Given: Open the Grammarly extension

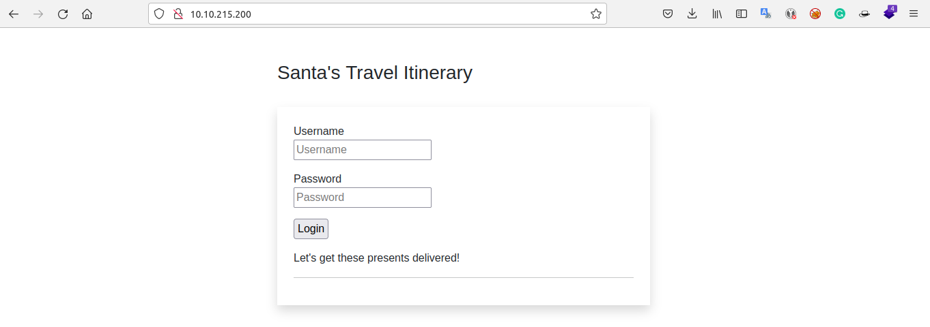Looking at the screenshot, I should [x=840, y=14].
